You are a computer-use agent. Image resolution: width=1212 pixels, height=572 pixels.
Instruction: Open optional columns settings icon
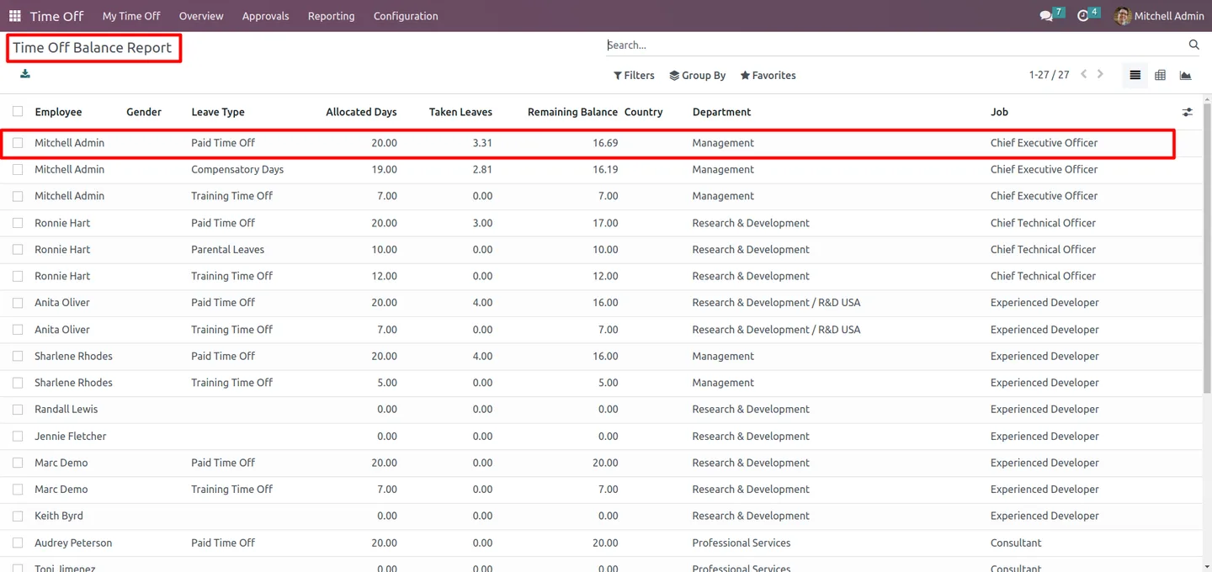coord(1187,112)
